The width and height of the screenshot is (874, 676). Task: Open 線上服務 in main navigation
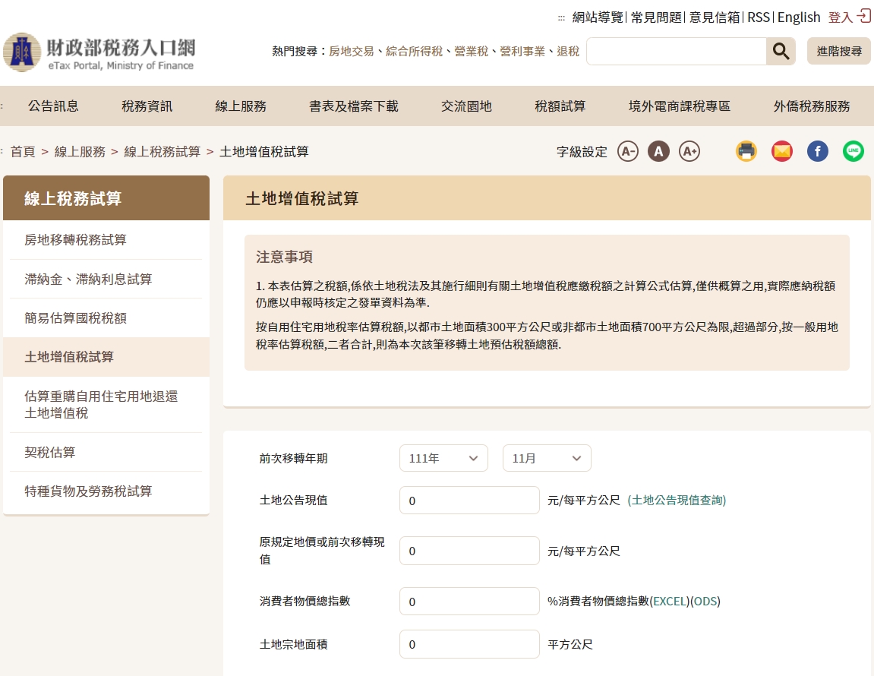coord(241,106)
